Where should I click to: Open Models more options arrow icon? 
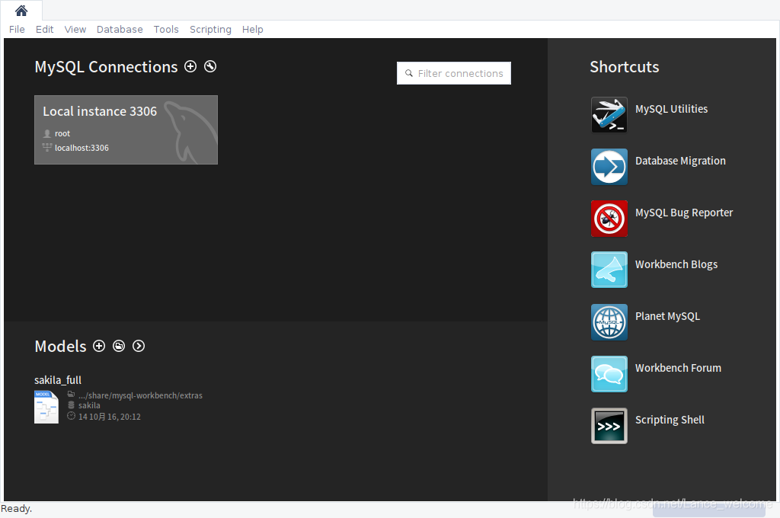coord(139,346)
